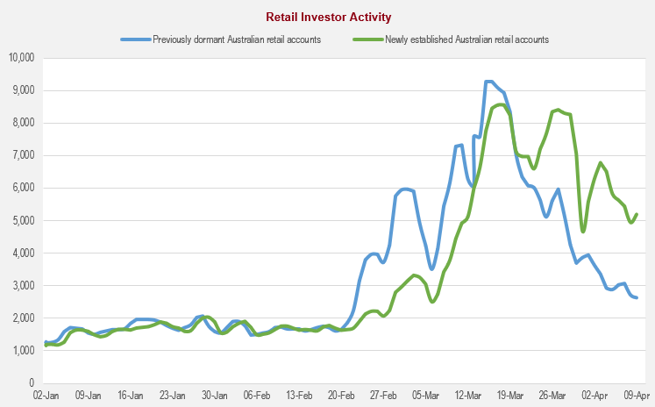Select the 26-Mar x-axis date label
Viewport: 655px width, 407px height.
pyautogui.click(x=552, y=396)
